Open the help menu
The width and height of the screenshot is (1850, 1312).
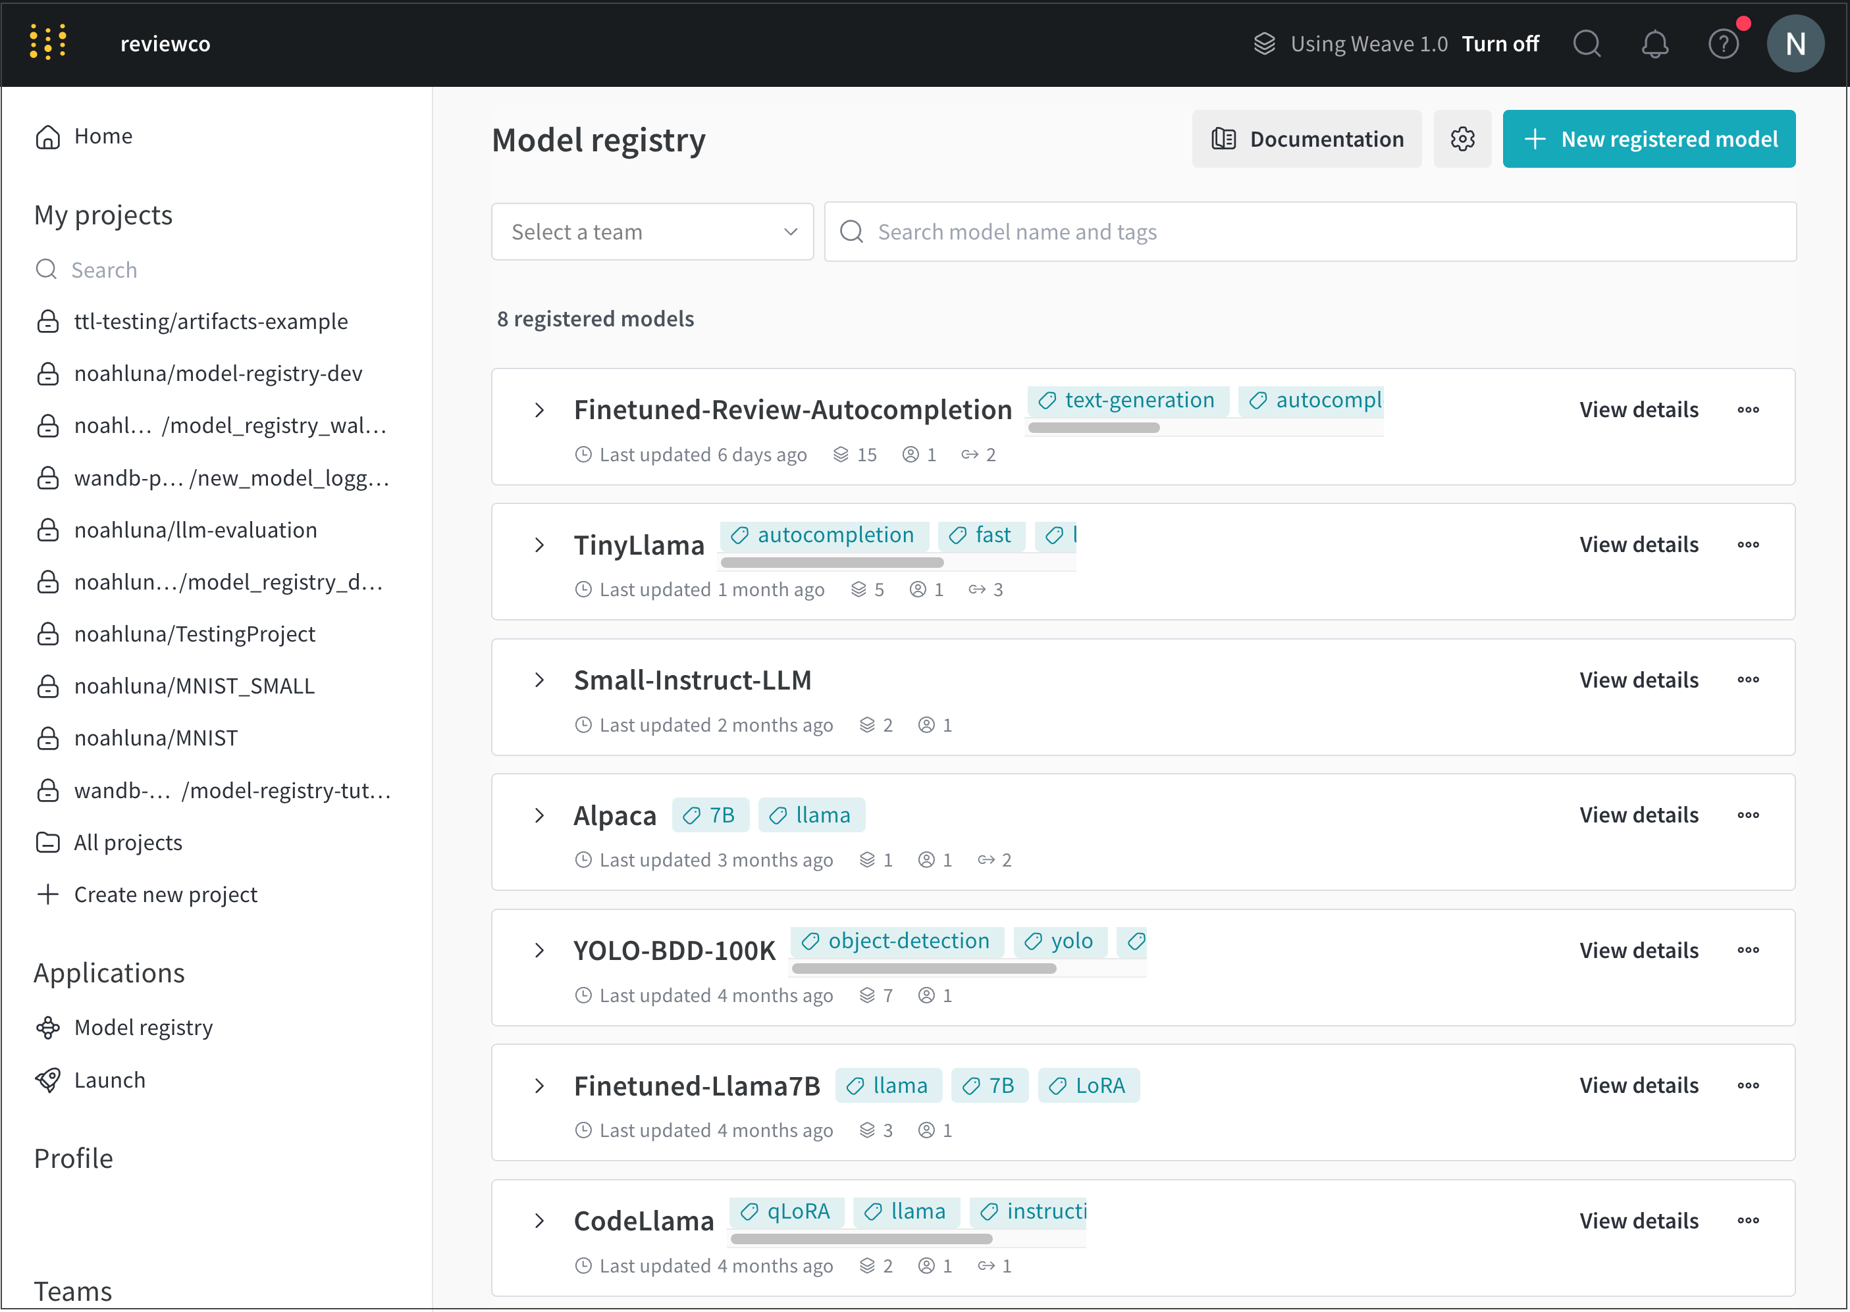click(1723, 43)
